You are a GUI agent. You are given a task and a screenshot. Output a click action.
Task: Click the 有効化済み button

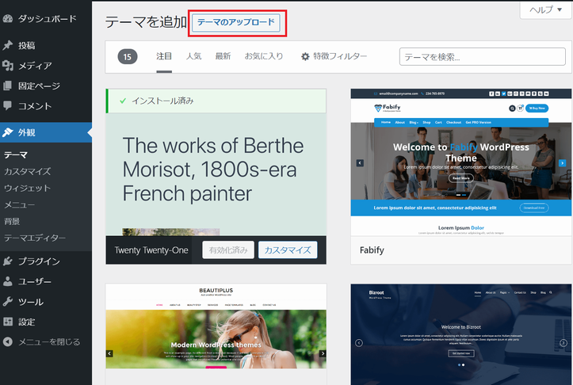pos(228,250)
